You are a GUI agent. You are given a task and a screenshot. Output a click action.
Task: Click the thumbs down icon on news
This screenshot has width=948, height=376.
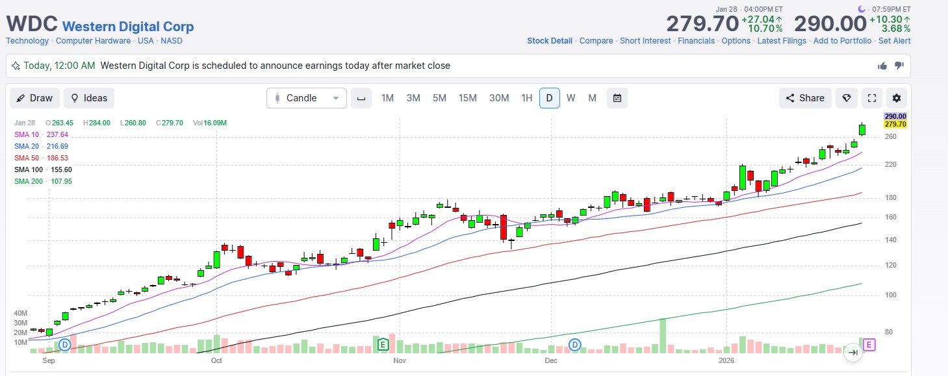(899, 66)
